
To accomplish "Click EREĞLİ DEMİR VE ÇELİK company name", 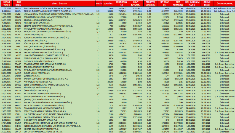I will pyautogui.click(x=43, y=58).
